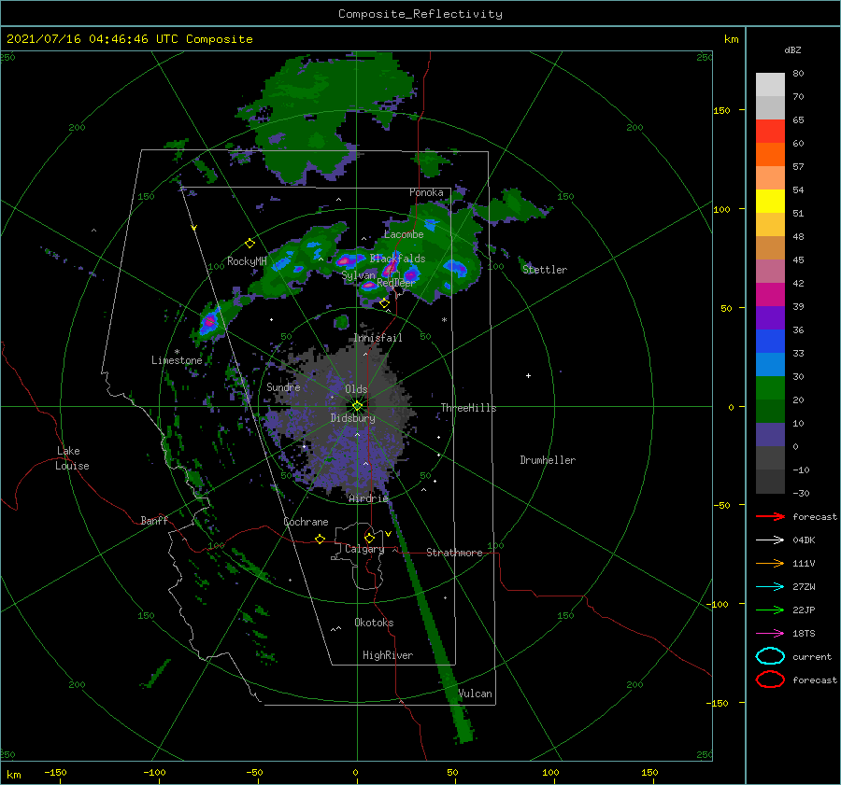This screenshot has height=785, width=841.
Task: Click the orange 111V arrow icon
Action: (770, 563)
